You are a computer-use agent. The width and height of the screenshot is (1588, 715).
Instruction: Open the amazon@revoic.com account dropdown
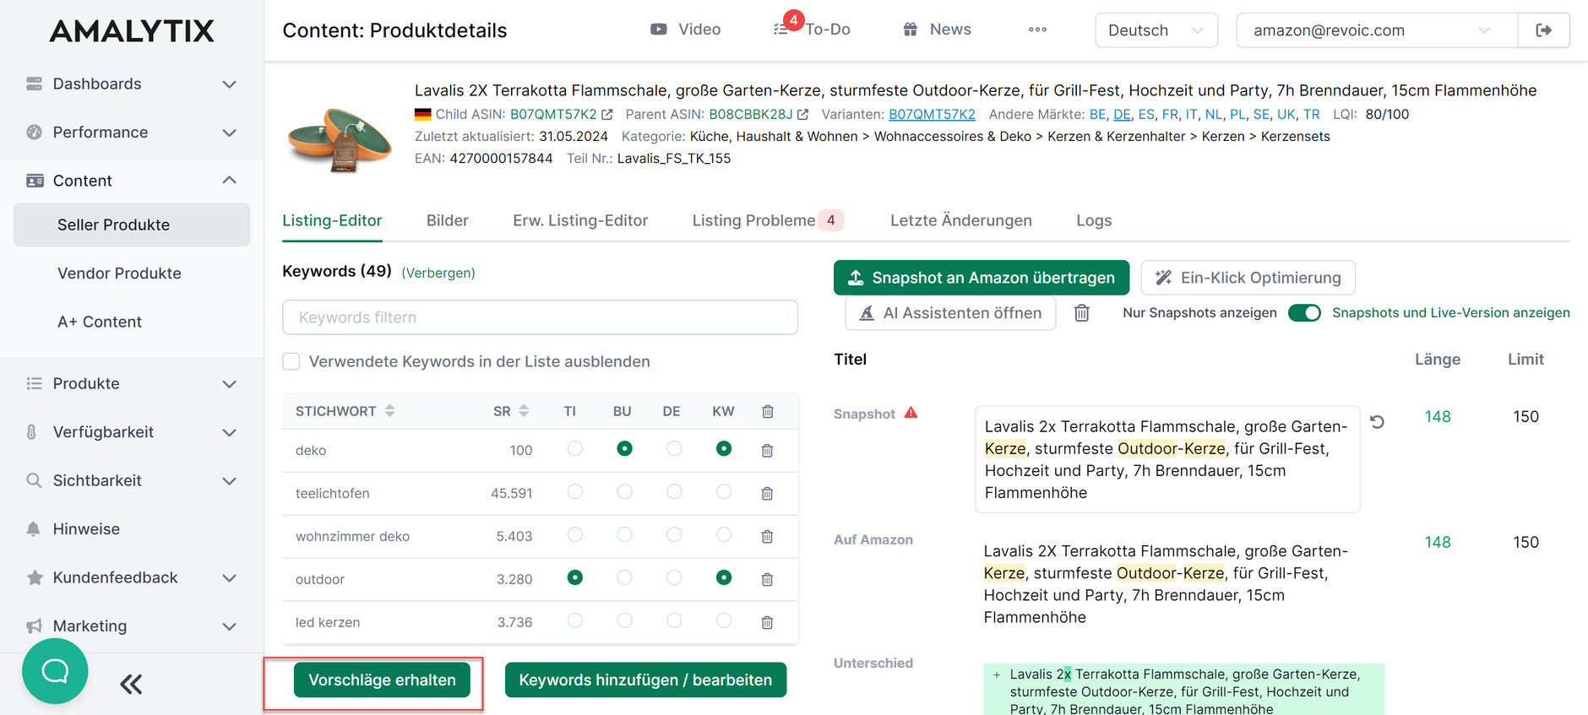point(1377,30)
